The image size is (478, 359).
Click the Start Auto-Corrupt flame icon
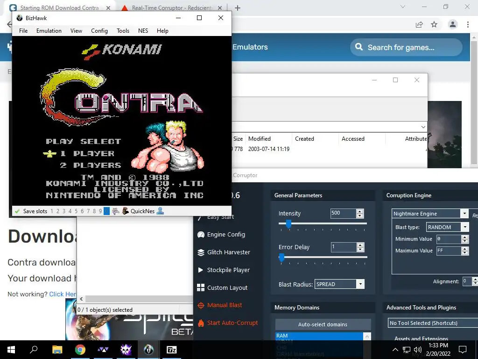pos(201,323)
